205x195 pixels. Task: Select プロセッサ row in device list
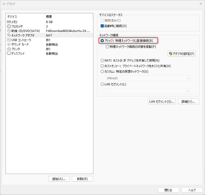[x=49, y=26]
